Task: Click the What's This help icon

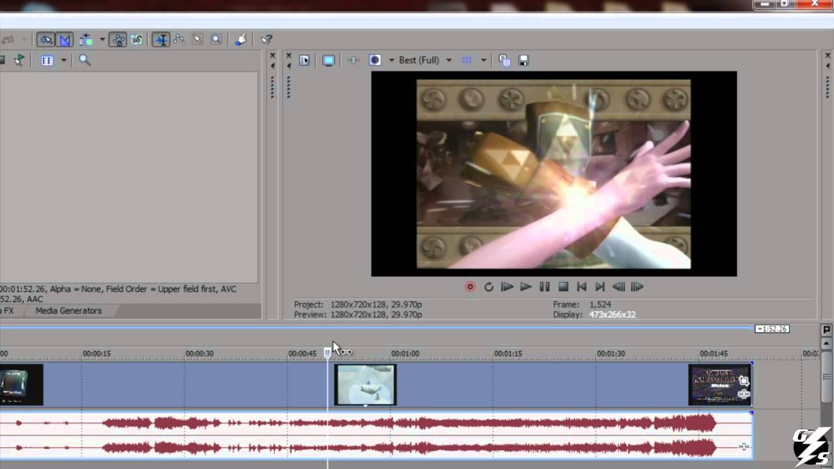Action: (x=266, y=40)
